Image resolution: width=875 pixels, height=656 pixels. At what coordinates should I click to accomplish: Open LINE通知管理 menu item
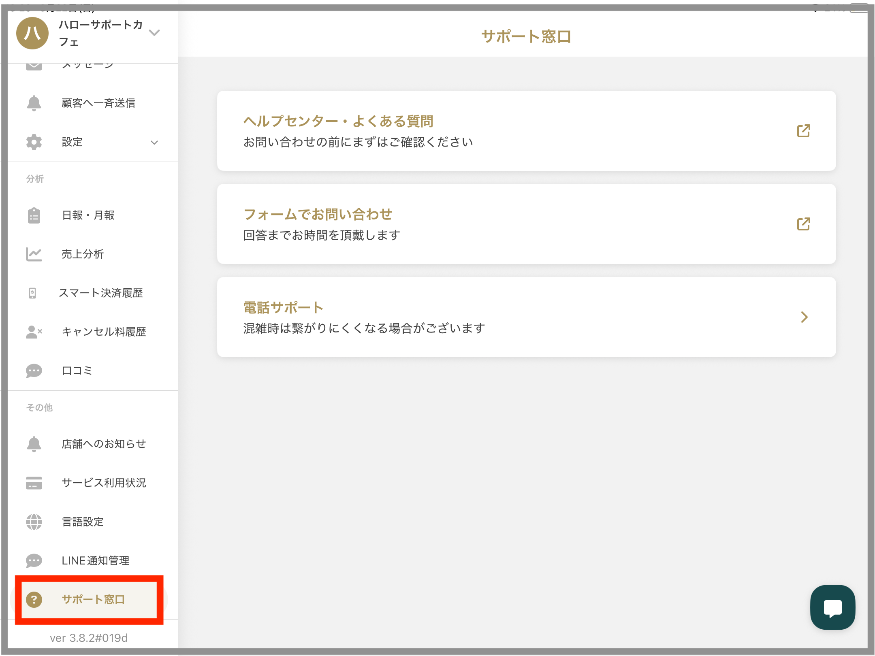coord(95,561)
